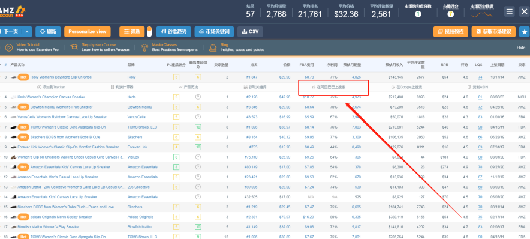Click the 刷新 refresh button

pos(48,32)
